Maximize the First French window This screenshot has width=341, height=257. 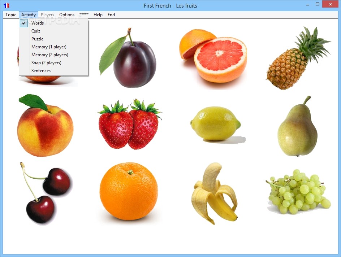[317, 4]
